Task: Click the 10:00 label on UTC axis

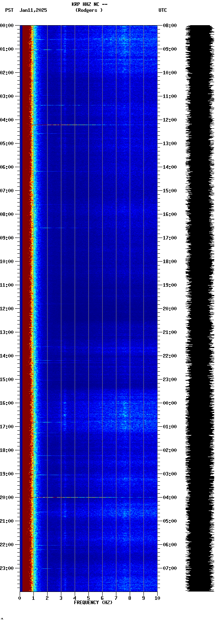Action: coord(170,73)
